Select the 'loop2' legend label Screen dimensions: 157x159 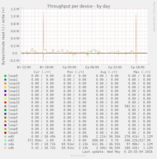coord(13,106)
